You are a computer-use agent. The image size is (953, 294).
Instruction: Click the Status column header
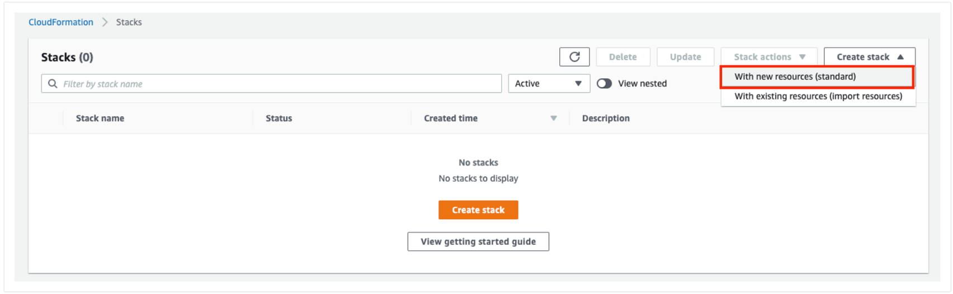(279, 118)
